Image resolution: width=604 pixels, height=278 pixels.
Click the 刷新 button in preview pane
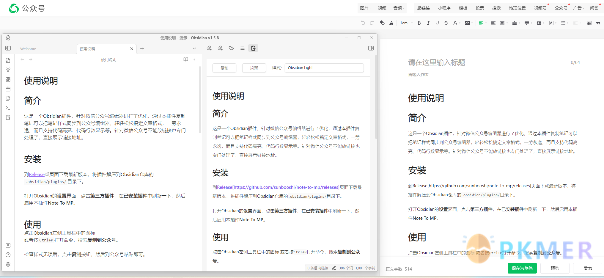(254, 68)
